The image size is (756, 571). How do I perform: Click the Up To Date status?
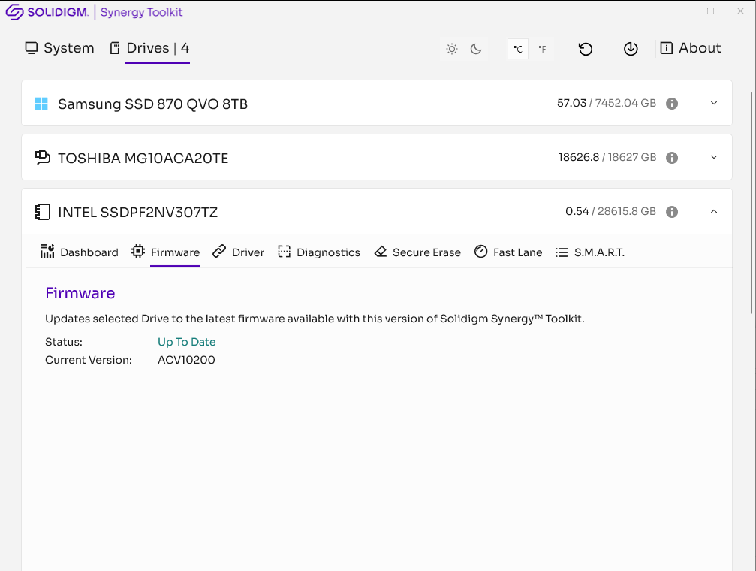[187, 342]
